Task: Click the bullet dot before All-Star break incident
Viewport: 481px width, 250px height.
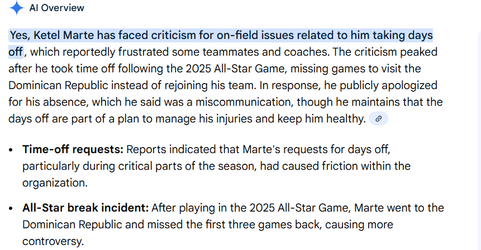Action: click(12, 209)
